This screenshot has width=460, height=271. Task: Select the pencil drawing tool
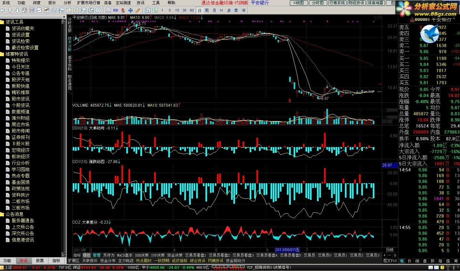point(138,10)
